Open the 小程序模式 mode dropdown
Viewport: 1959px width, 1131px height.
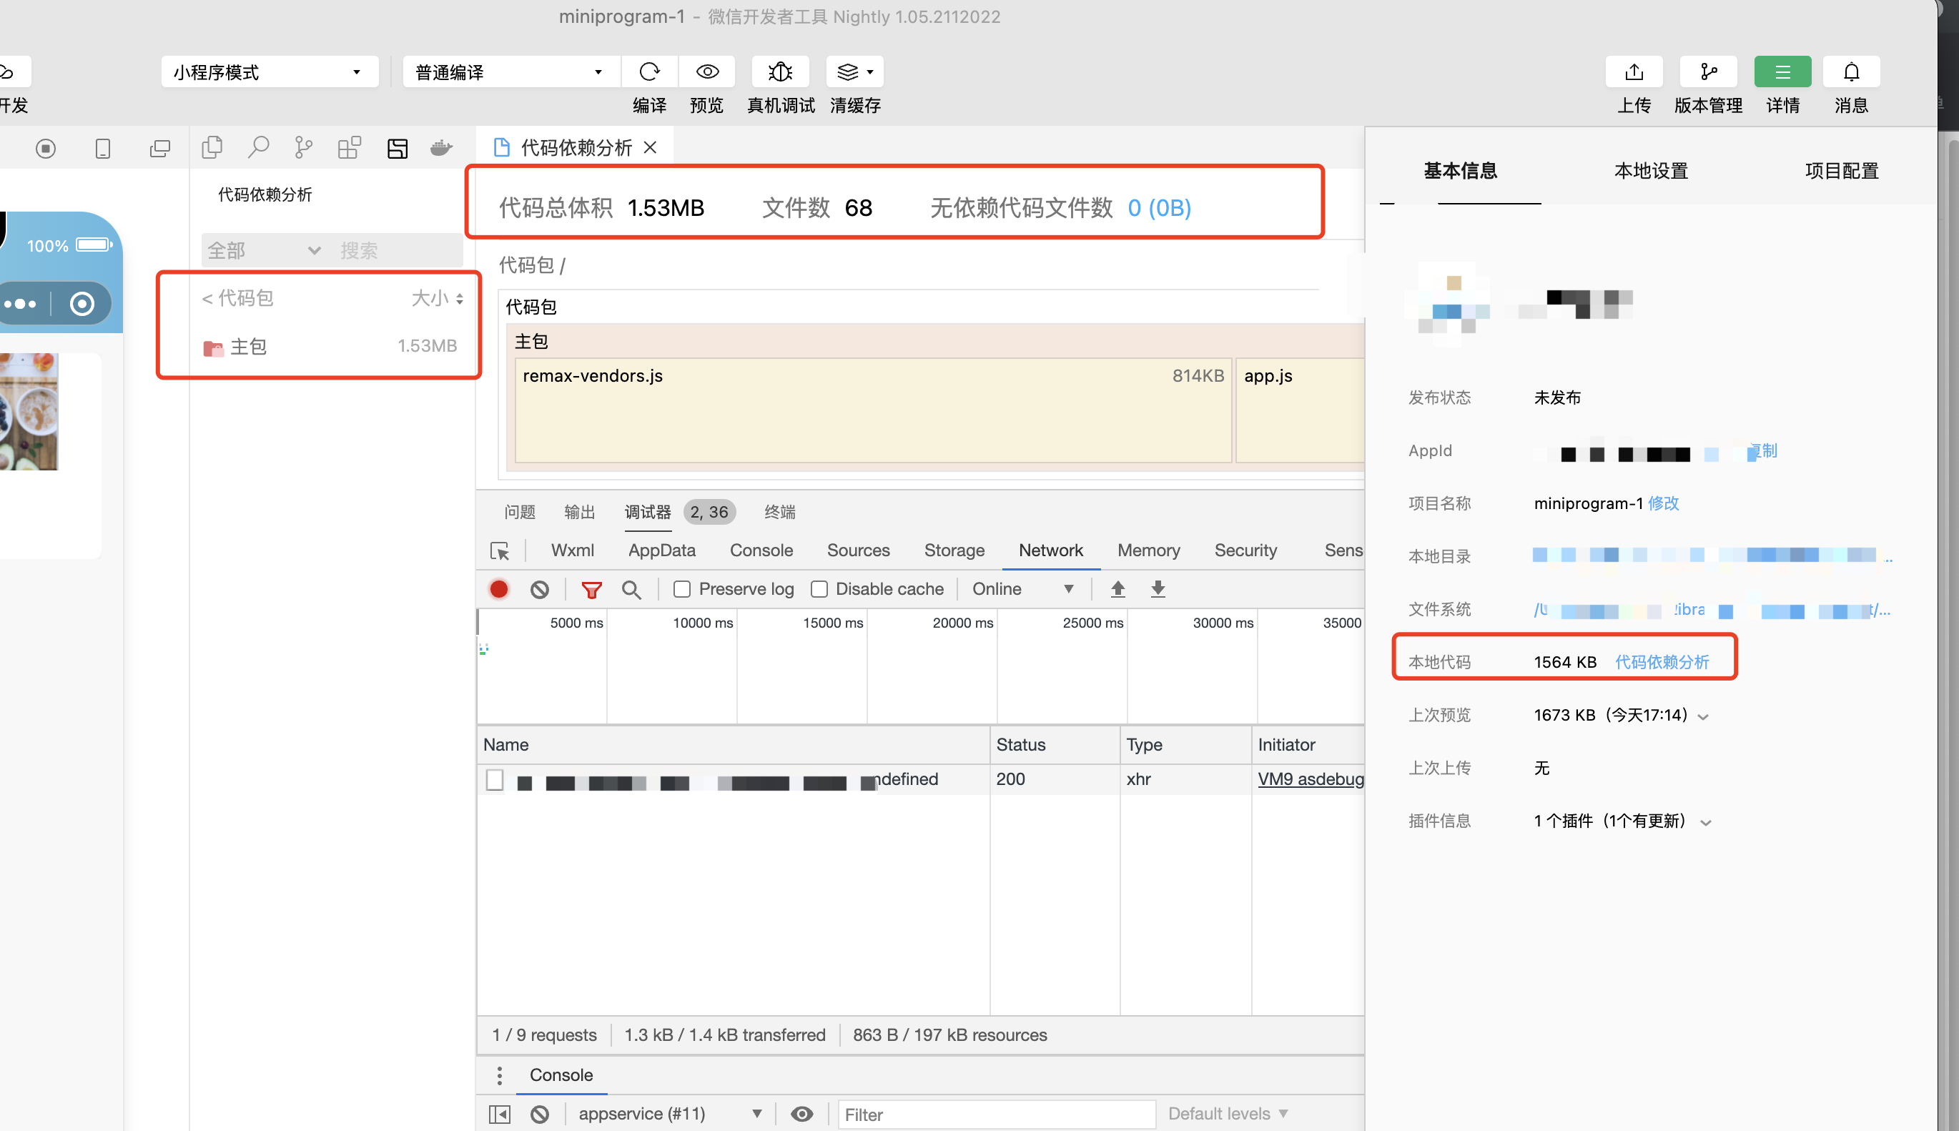[x=269, y=72]
